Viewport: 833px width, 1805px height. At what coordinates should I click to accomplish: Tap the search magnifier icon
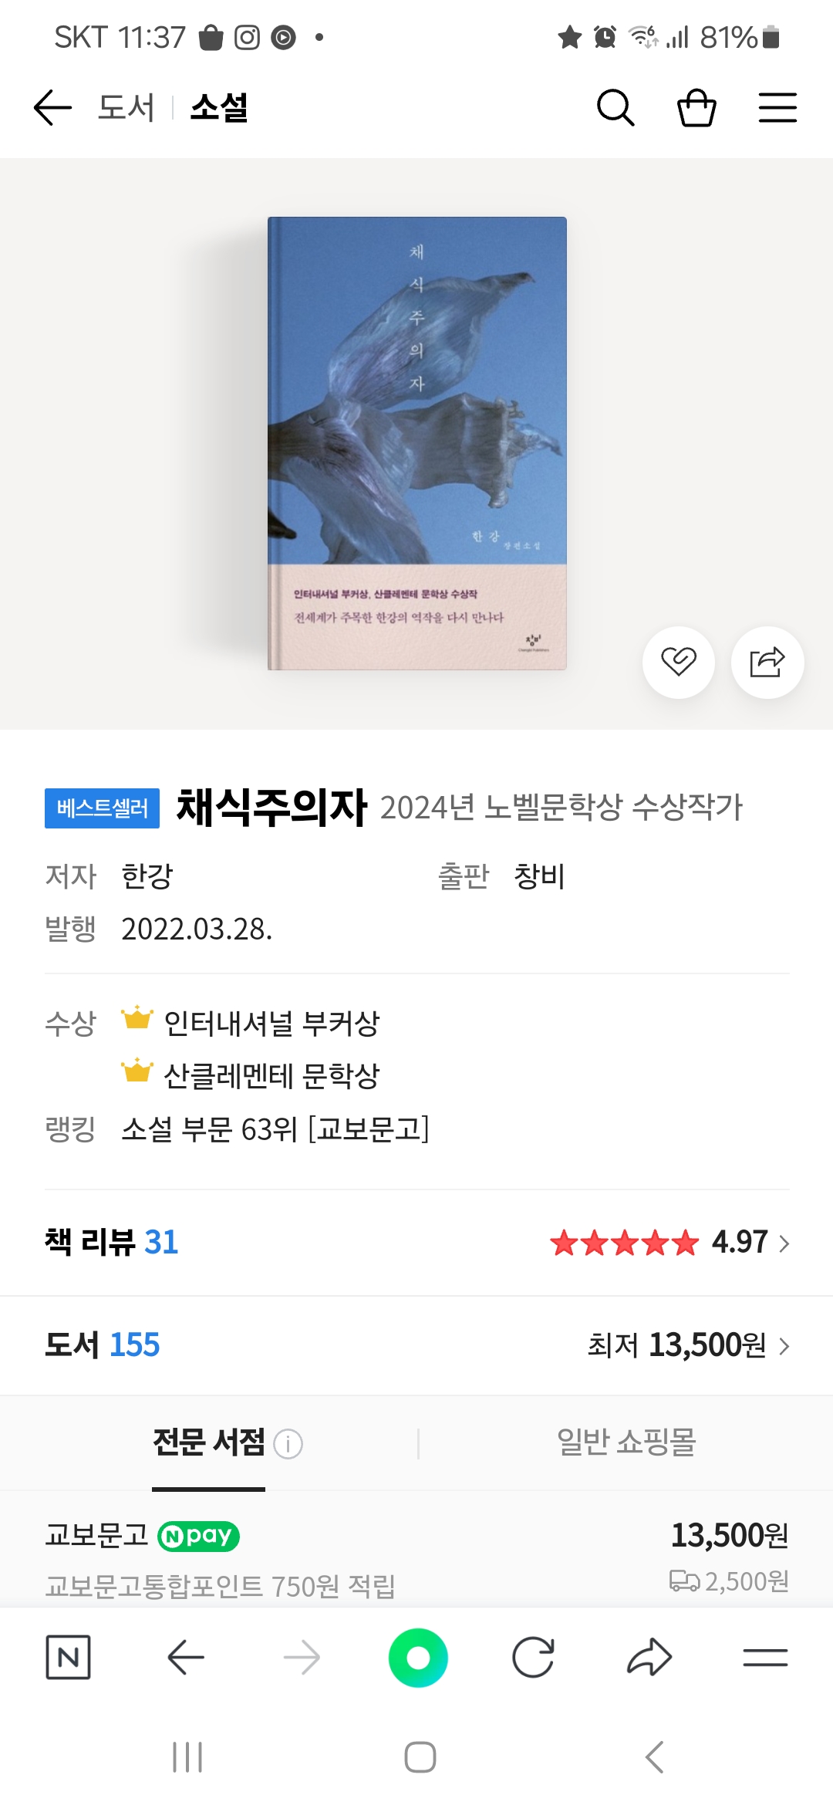coord(615,107)
